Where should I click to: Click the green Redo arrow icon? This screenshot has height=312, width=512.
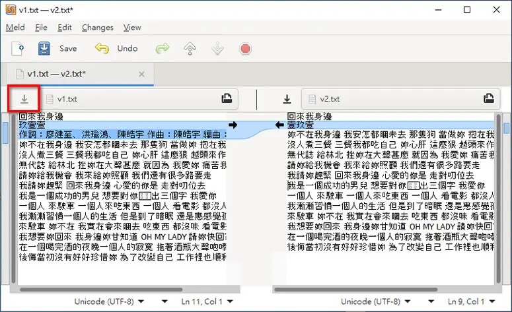(163, 49)
